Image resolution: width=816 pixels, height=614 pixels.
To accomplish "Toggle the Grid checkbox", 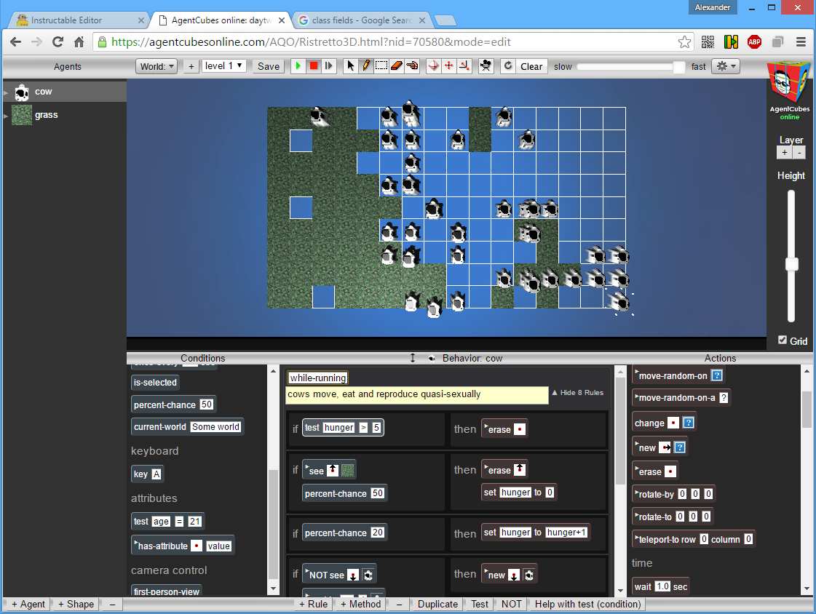I will (x=783, y=340).
